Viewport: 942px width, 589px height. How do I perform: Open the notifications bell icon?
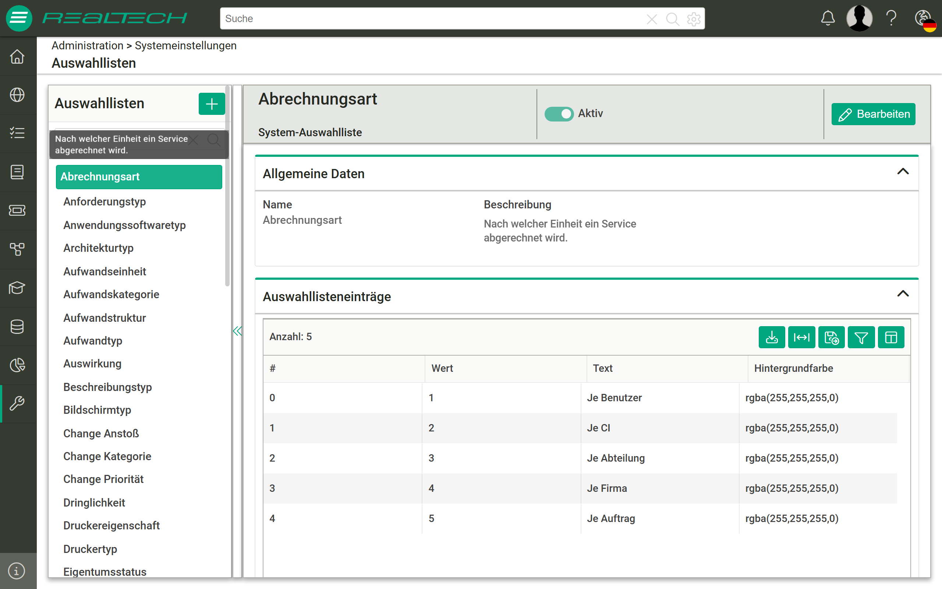tap(828, 18)
